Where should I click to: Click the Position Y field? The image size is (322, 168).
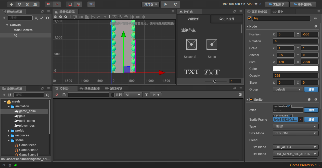[x=310, y=34]
